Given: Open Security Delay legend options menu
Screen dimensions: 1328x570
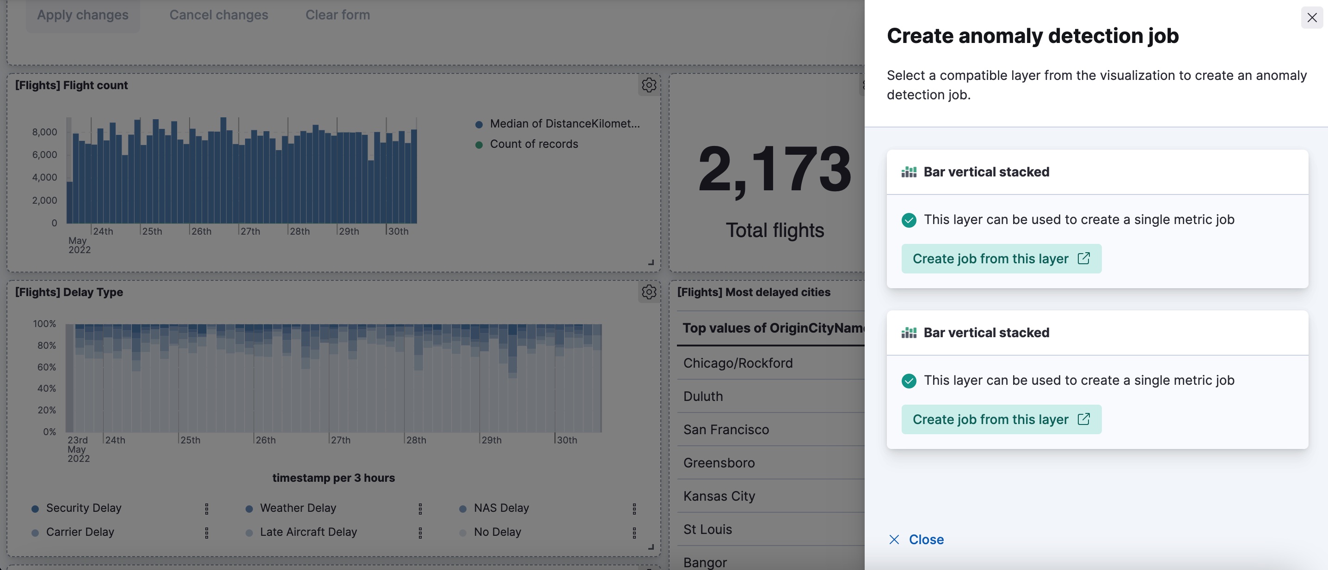Looking at the screenshot, I should (x=207, y=508).
